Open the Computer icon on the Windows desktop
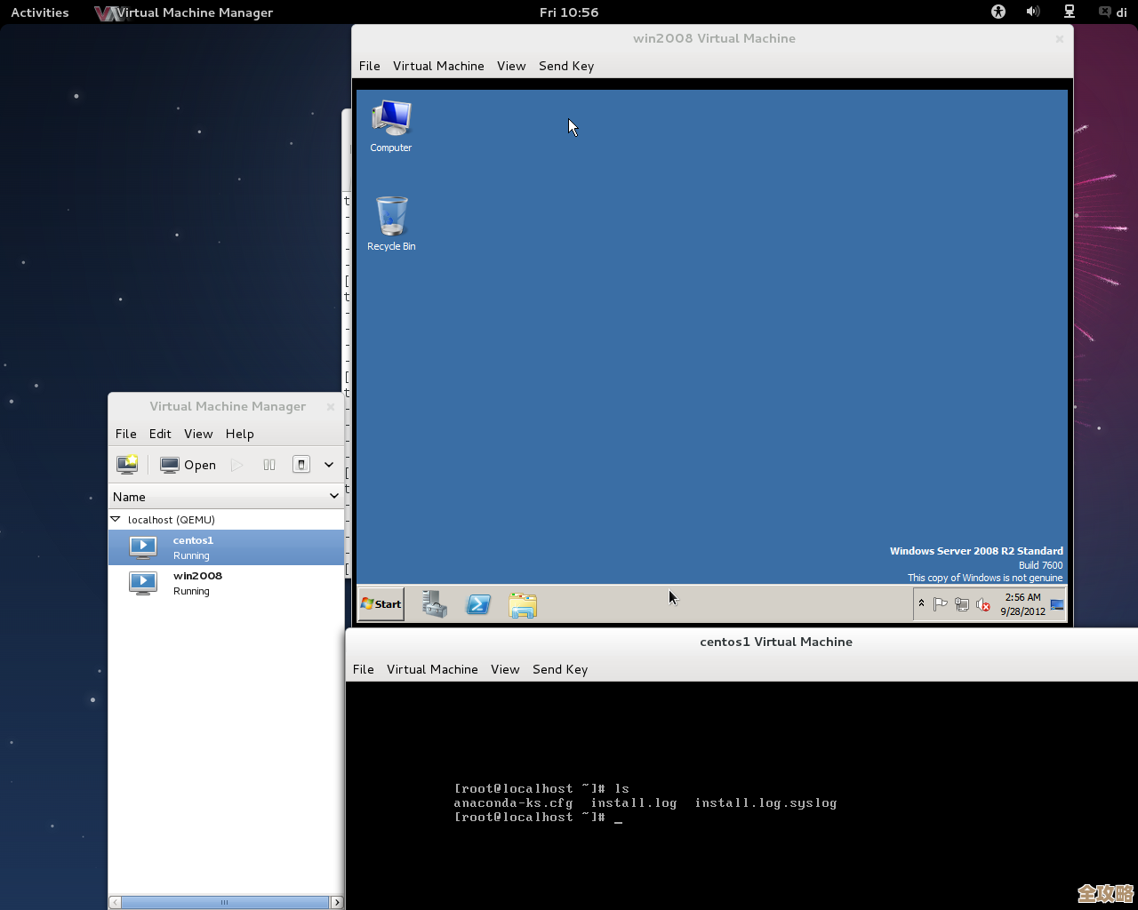The width and height of the screenshot is (1138, 910). tap(390, 116)
